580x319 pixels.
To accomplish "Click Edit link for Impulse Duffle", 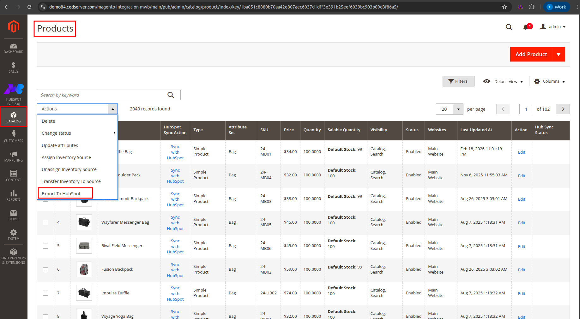I will (521, 293).
